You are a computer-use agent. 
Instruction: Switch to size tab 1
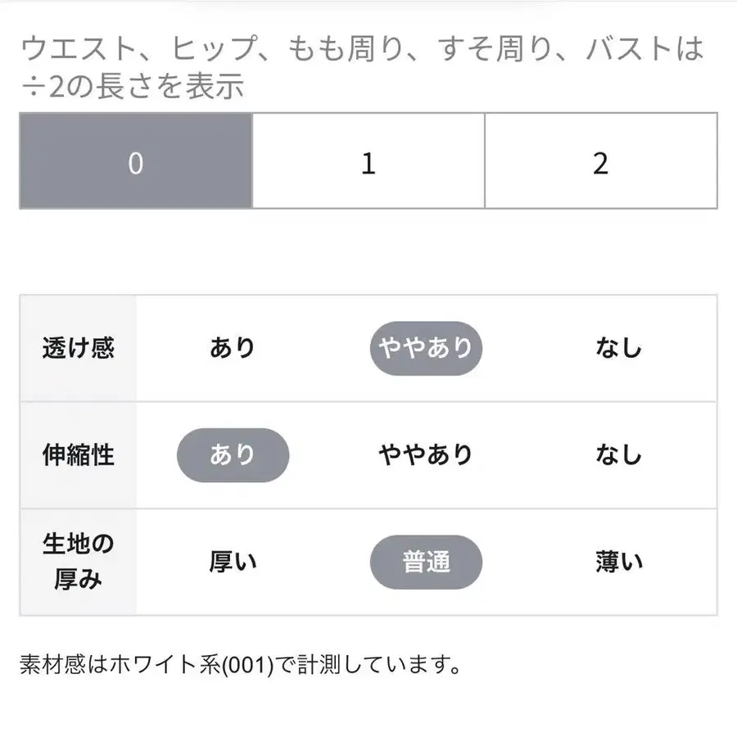pos(368,165)
